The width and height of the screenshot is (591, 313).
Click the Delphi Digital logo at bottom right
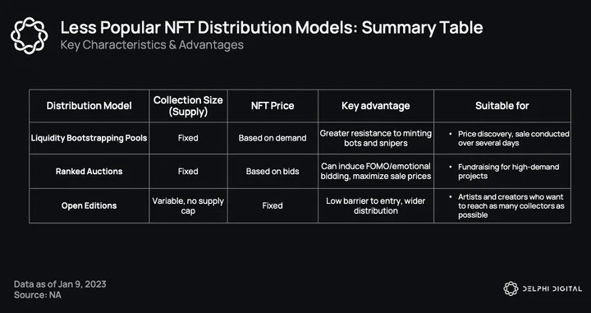pos(543,289)
